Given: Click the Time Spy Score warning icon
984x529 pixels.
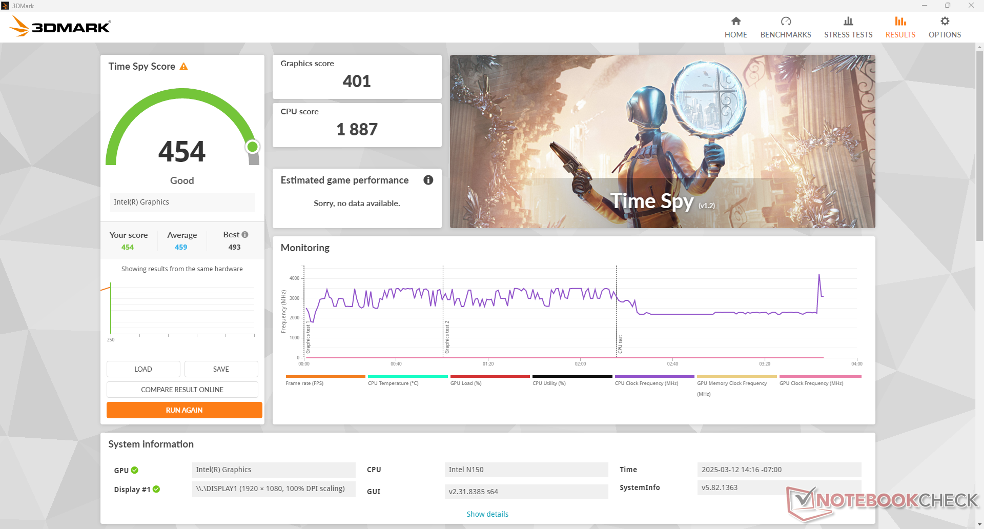Looking at the screenshot, I should 183,67.
